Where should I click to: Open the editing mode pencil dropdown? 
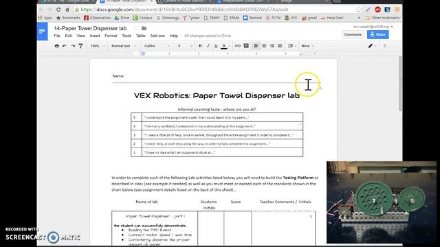pos(372,46)
